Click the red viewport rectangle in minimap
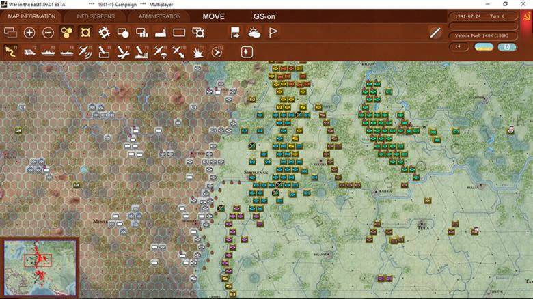 38,260
